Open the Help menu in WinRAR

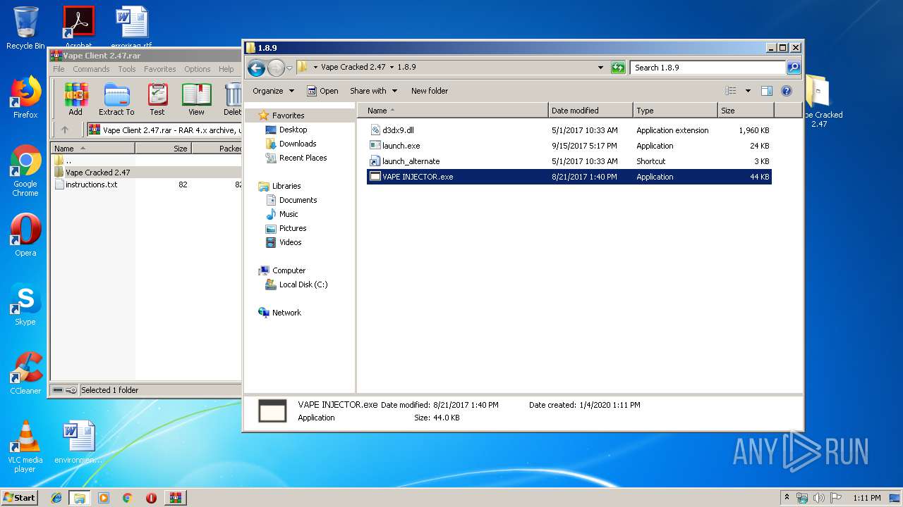tap(226, 69)
